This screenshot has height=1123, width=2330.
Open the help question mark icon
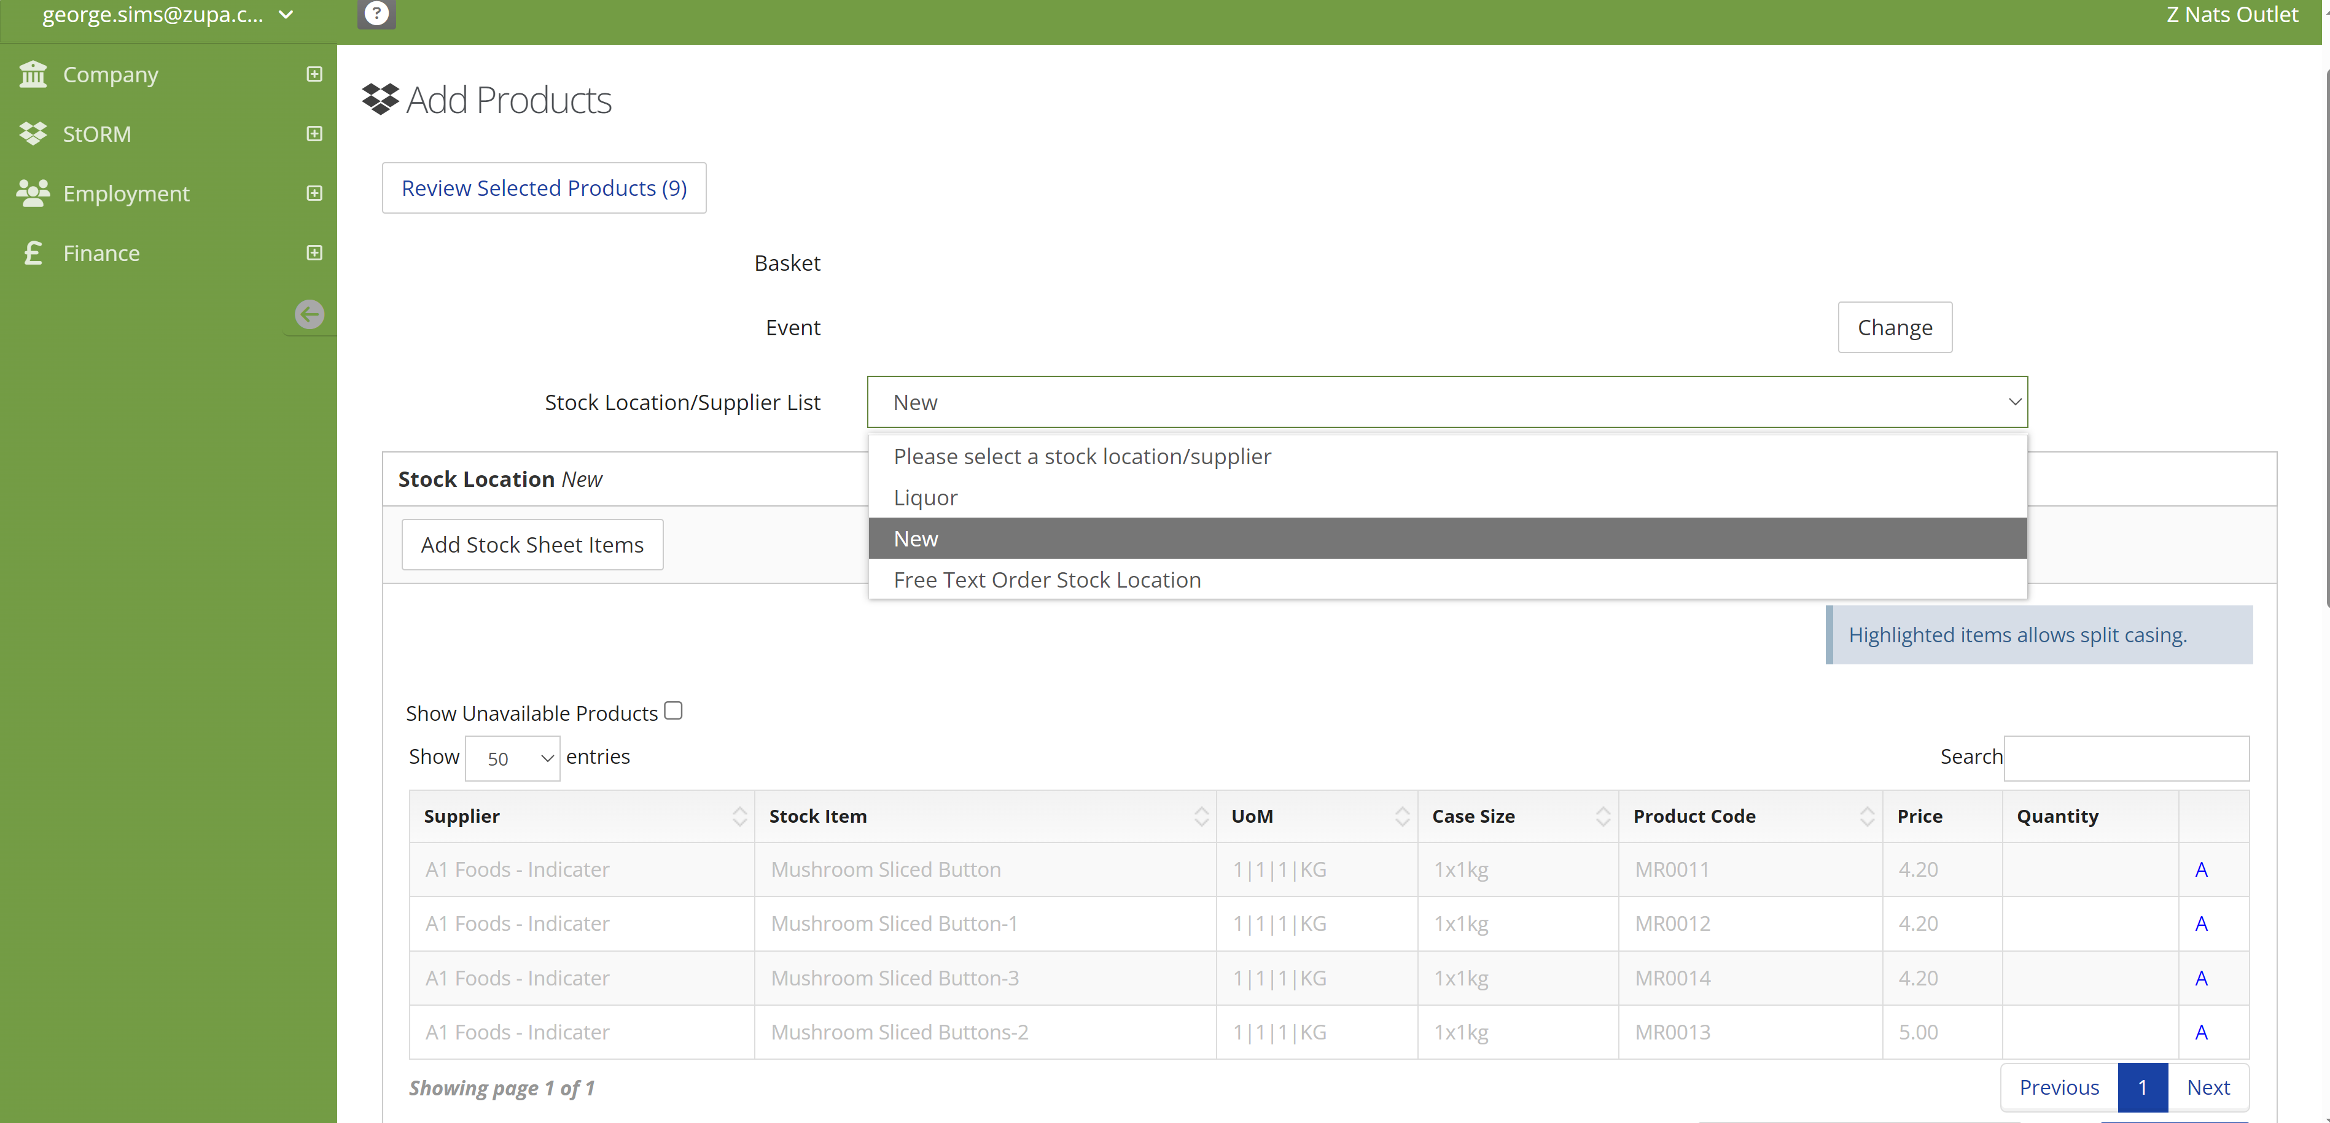[376, 14]
